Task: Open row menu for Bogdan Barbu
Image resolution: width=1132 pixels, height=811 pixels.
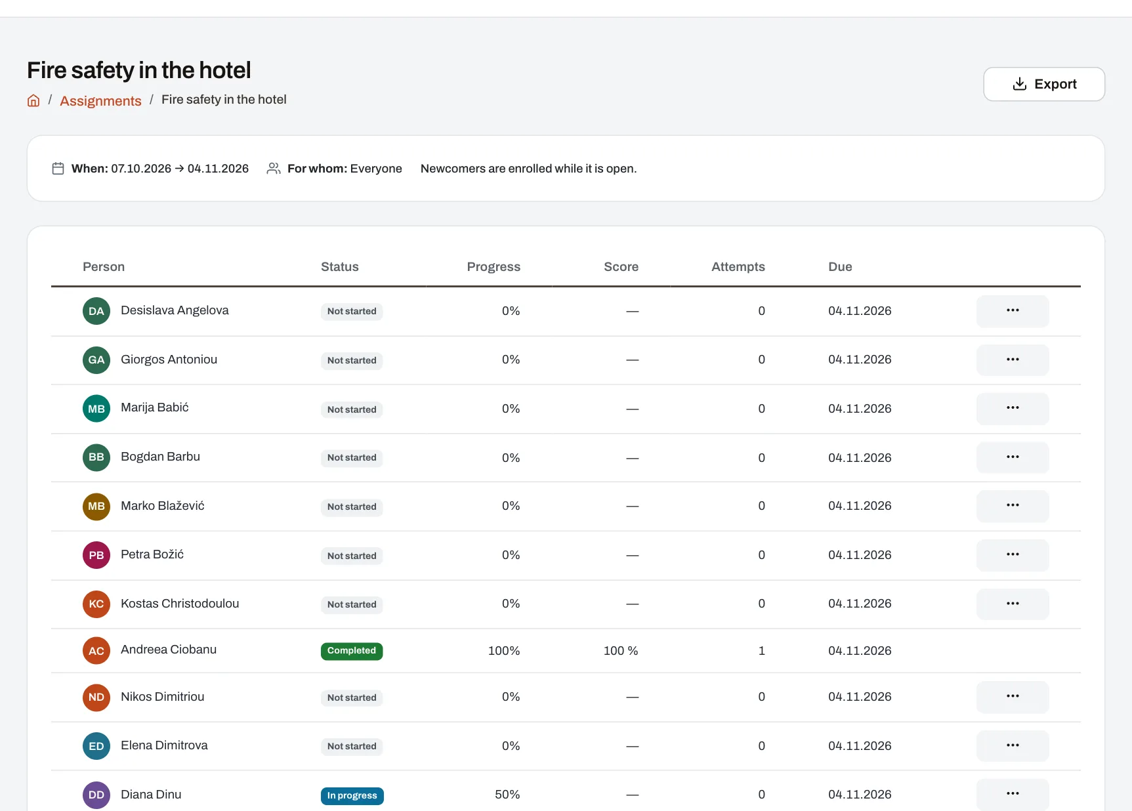Action: click(x=1012, y=457)
